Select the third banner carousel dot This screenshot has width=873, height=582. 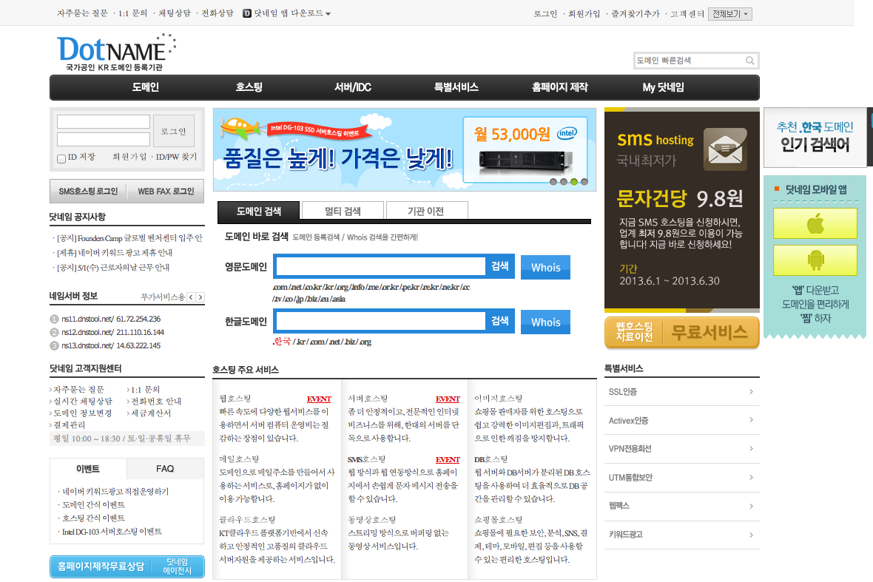tap(573, 182)
